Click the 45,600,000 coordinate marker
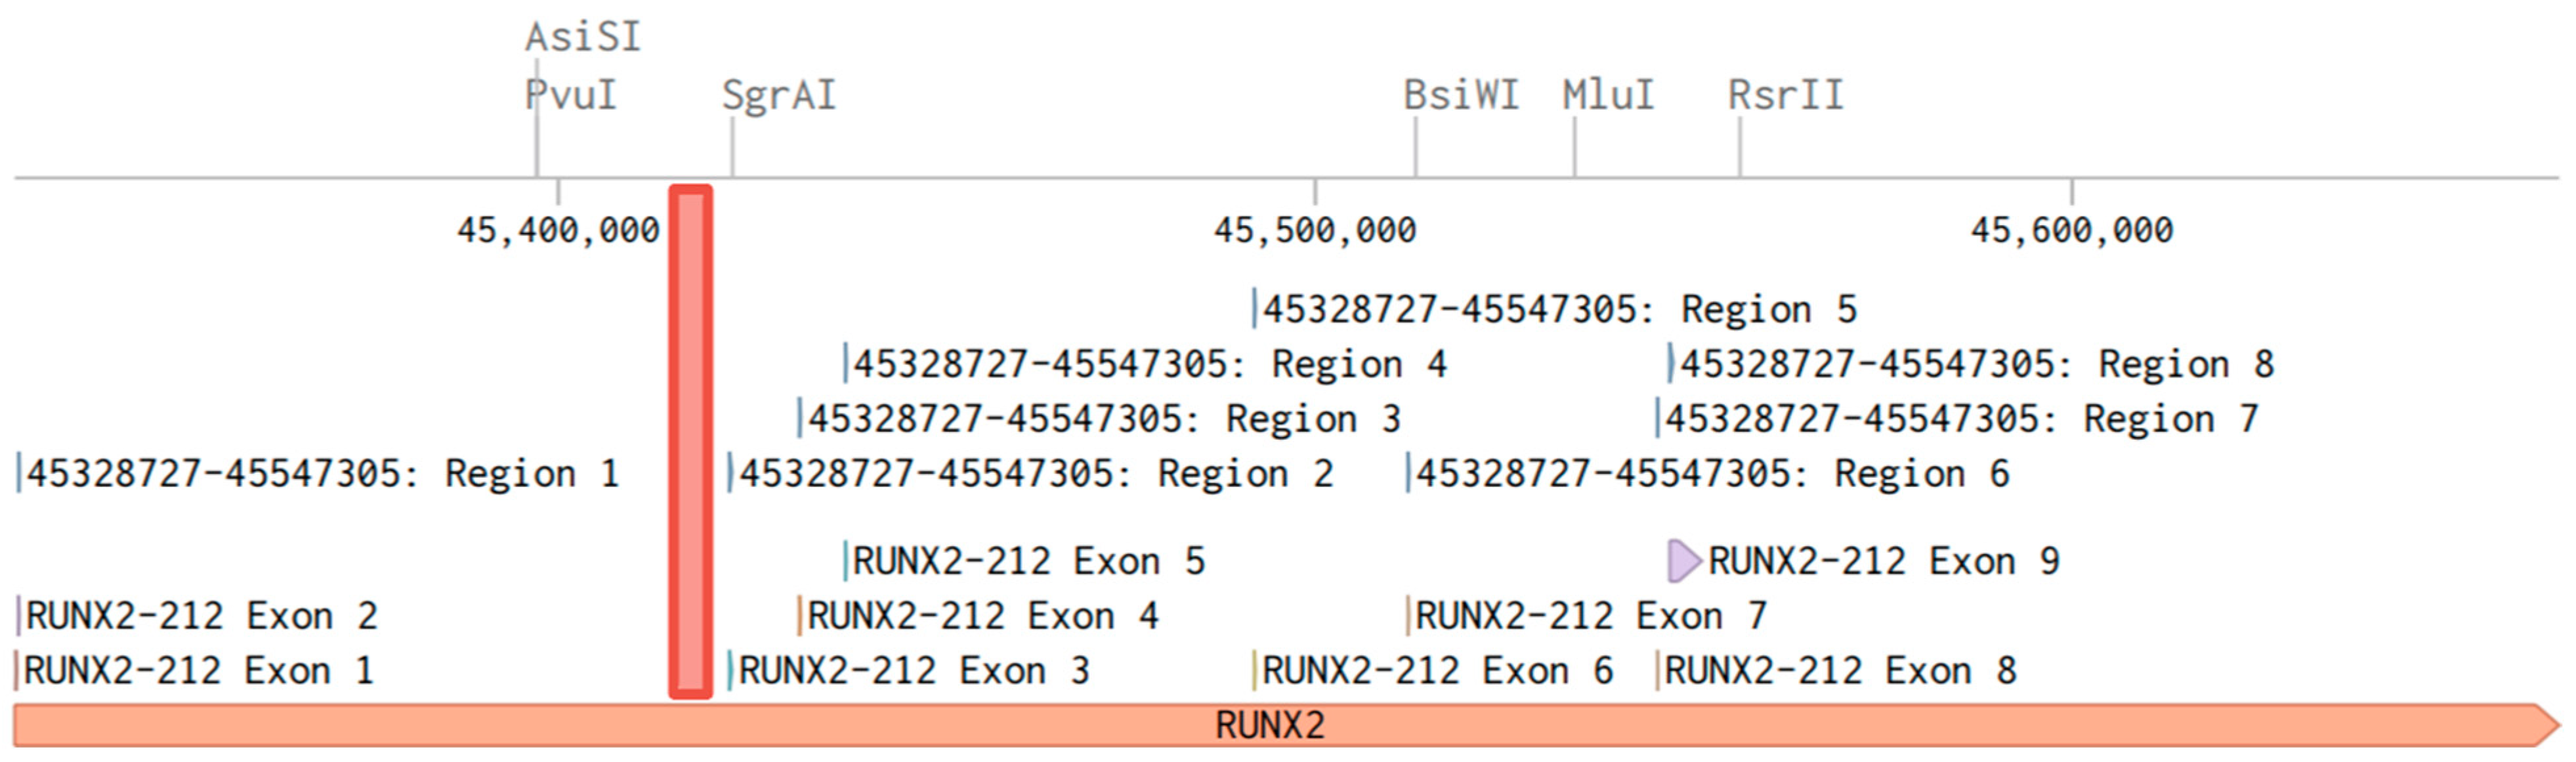The image size is (2576, 762). click(x=2071, y=230)
